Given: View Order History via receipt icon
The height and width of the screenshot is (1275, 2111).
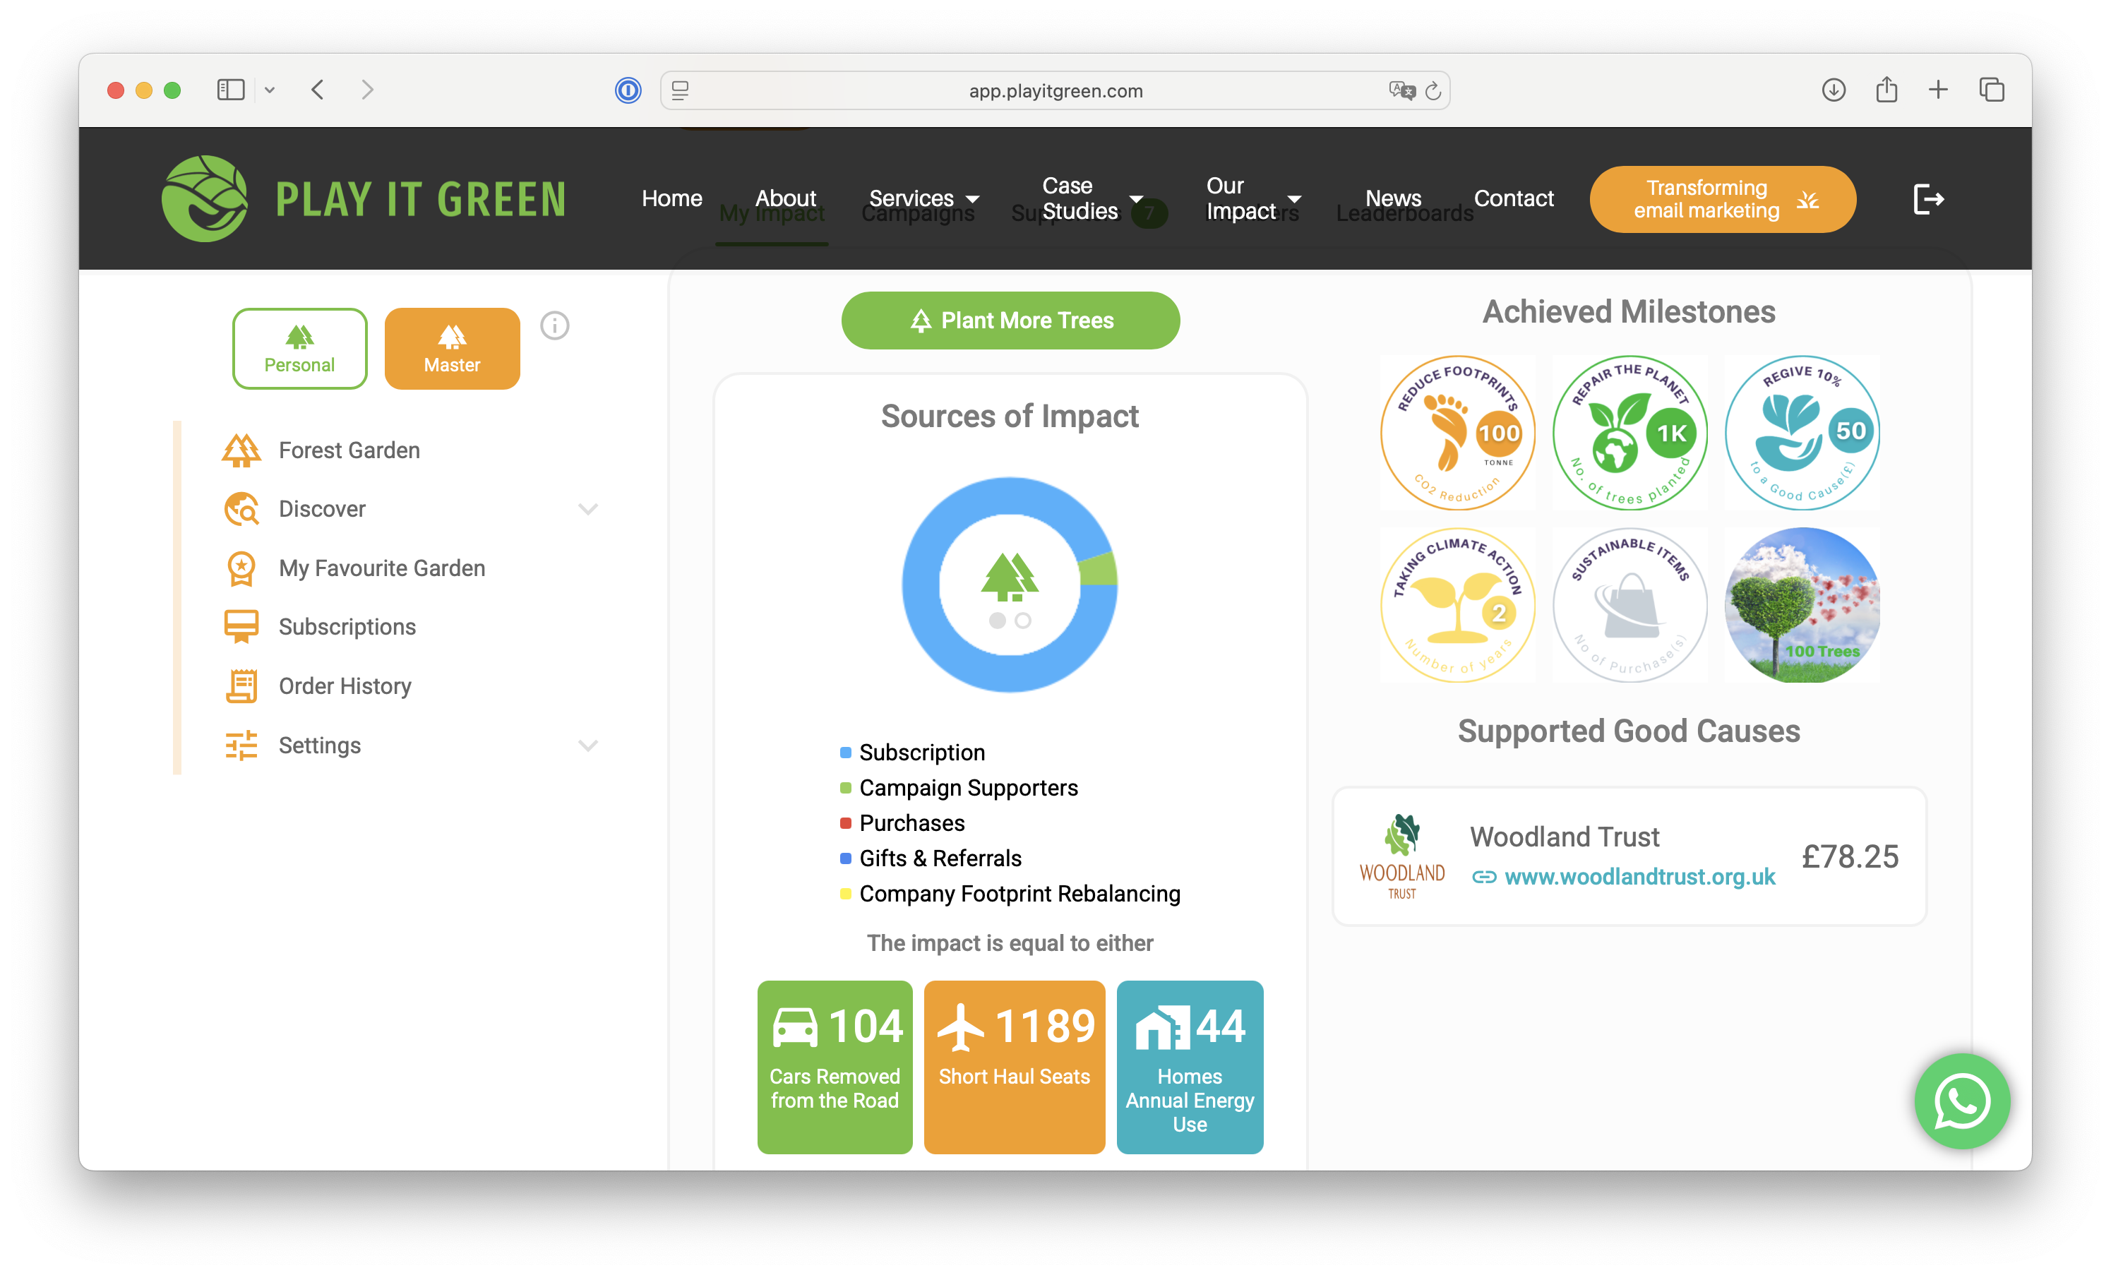Looking at the screenshot, I should [241, 686].
